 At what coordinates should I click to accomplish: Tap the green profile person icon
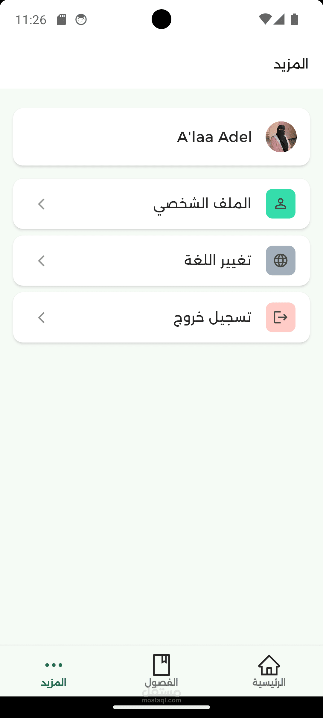pyautogui.click(x=281, y=204)
